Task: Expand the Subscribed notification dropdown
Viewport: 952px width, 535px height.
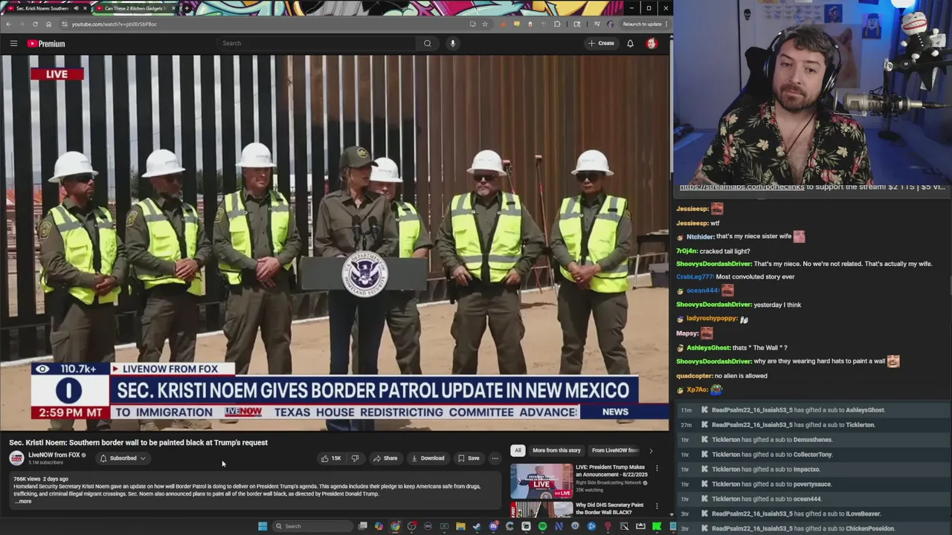Action: tap(123, 458)
